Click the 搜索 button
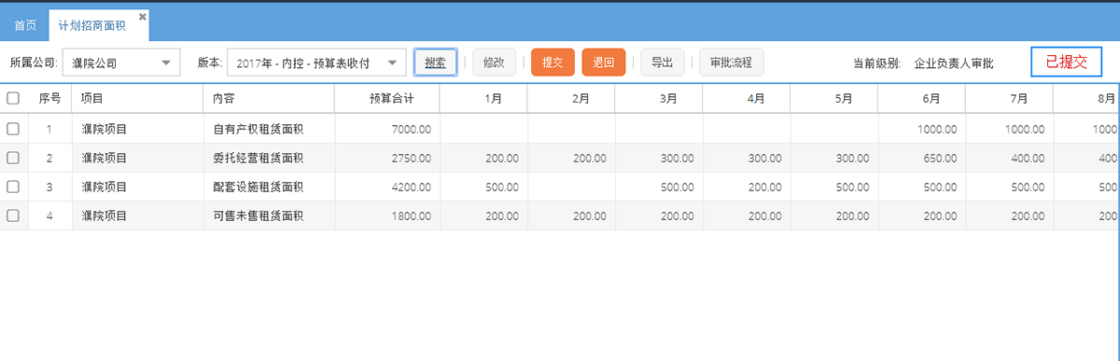The height and width of the screenshot is (361, 1120). [x=435, y=62]
